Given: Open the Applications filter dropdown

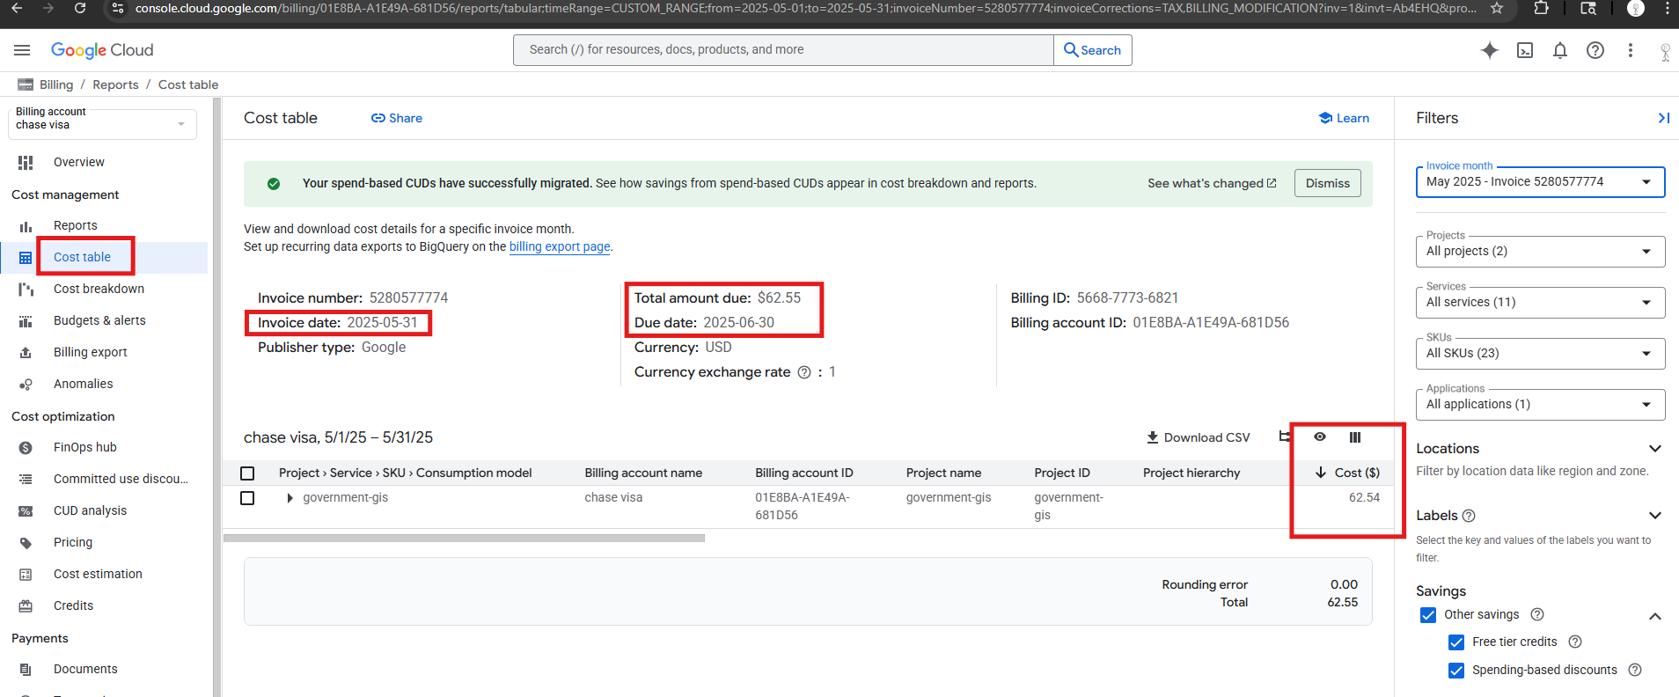Looking at the screenshot, I should click(x=1540, y=405).
